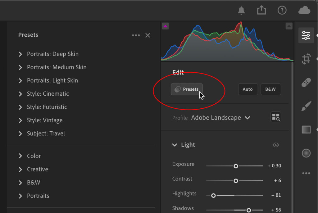This screenshot has height=213, width=318.
Task: Click the RGB histogram graph
Action: click(x=227, y=41)
